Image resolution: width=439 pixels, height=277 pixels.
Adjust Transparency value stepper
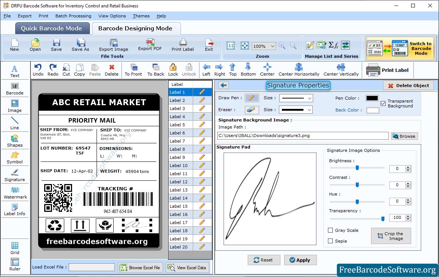(408, 217)
